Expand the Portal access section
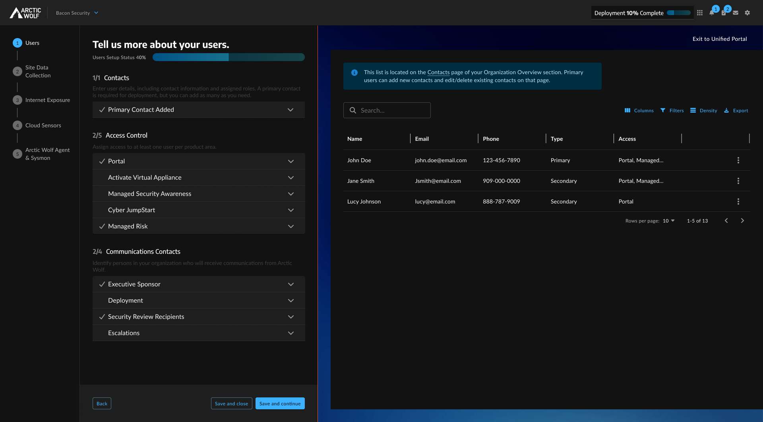The image size is (763, 422). pyautogui.click(x=199, y=161)
